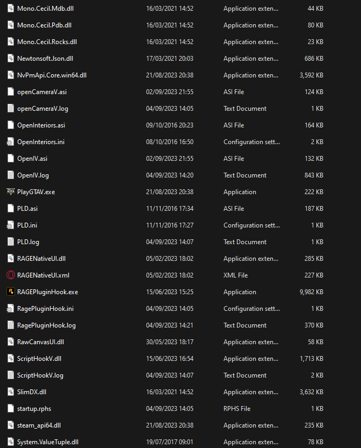Click the System.ValueTuple.dll file icon
The image size is (361, 448).
[11, 442]
